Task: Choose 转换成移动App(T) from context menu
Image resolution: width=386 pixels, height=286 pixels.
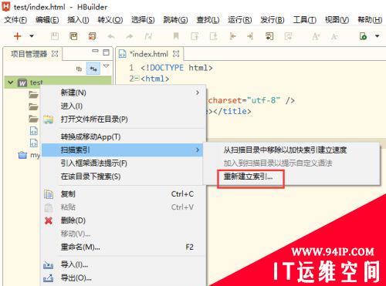Action: 90,136
